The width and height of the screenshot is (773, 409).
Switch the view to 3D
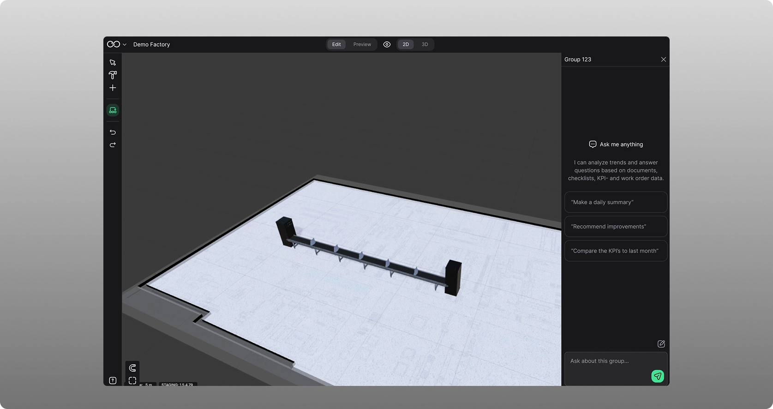click(425, 44)
